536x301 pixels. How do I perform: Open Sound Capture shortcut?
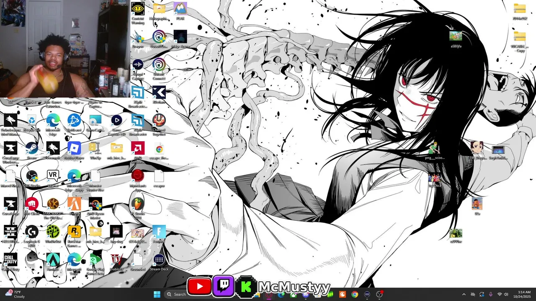[x=138, y=69]
